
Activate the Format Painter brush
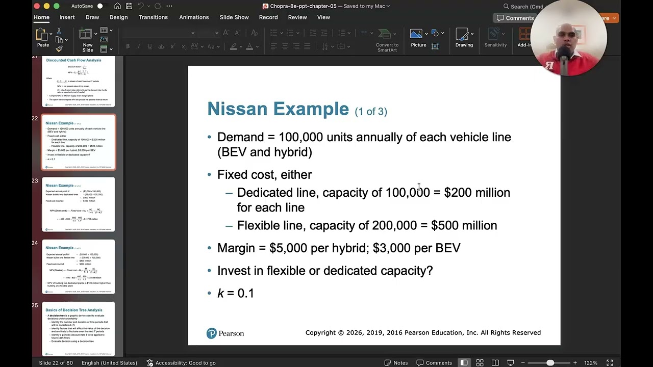59,49
